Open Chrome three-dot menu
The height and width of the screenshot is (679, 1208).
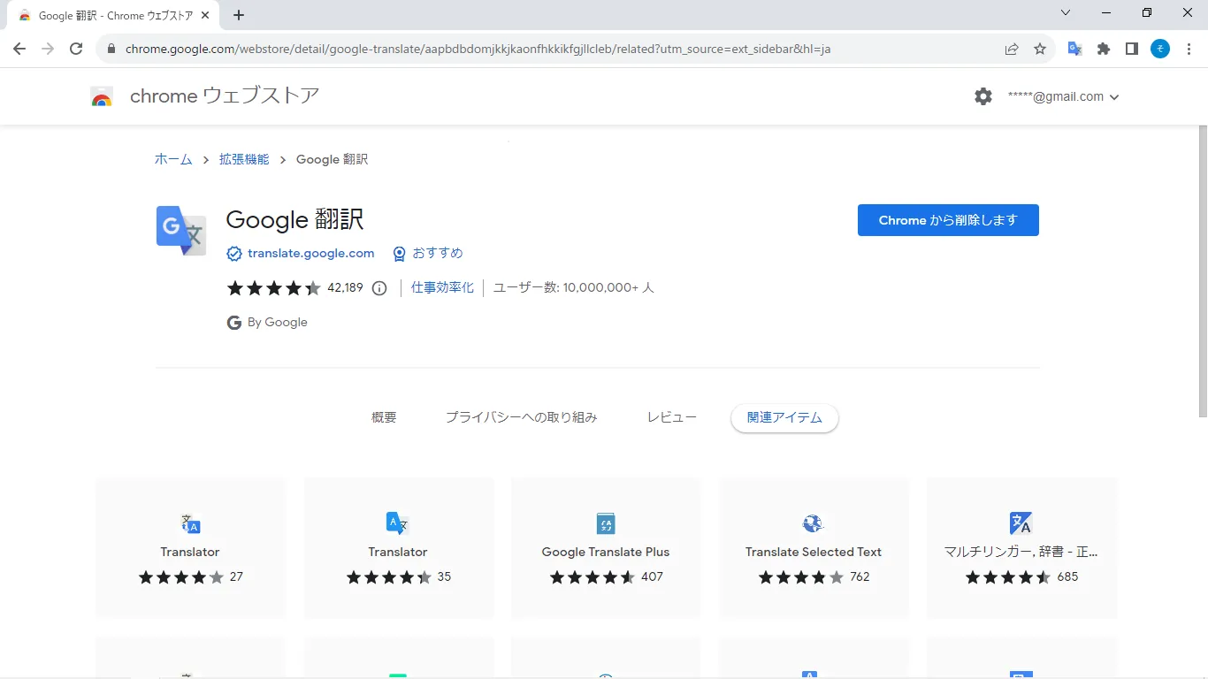[x=1189, y=49]
